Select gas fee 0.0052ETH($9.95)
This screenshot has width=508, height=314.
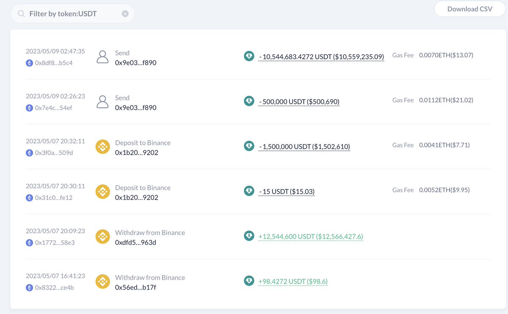(444, 190)
